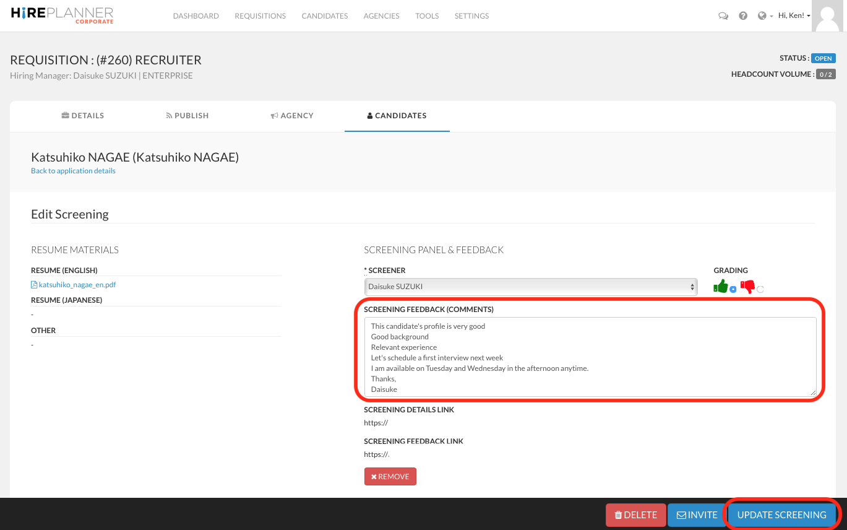The width and height of the screenshot is (847, 530).
Task: Click 'Back to application details' link
Action: tap(73, 171)
